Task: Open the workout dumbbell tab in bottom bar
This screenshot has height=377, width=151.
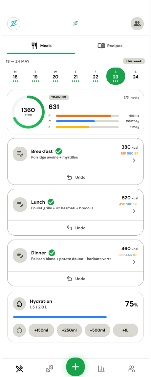Action: [x=49, y=368]
